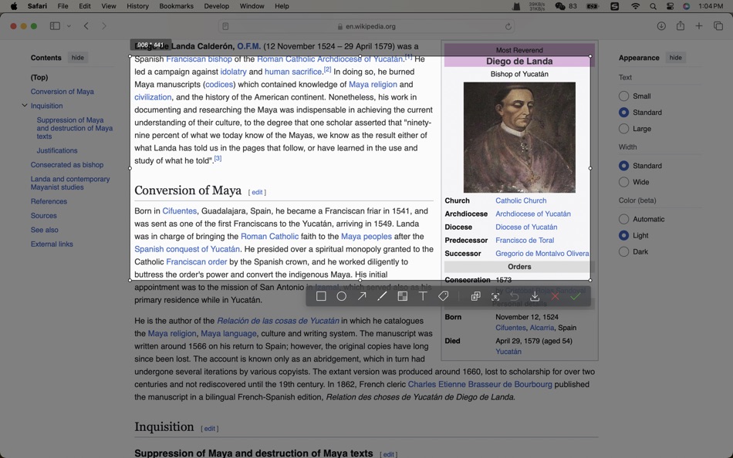Open a new tab with plus icon
The height and width of the screenshot is (458, 733).
point(699,26)
